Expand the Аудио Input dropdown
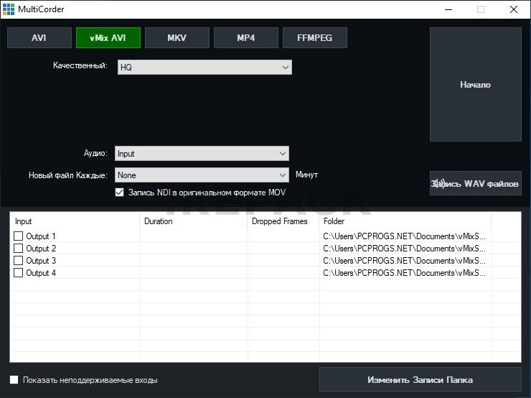The height and width of the screenshot is (398, 531). pyautogui.click(x=202, y=153)
